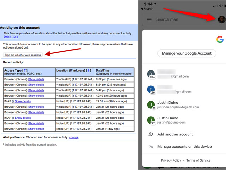Show details for Jan 31 (1 day ago) session
This screenshot has width=226, height=170.
(x=36, y=129)
